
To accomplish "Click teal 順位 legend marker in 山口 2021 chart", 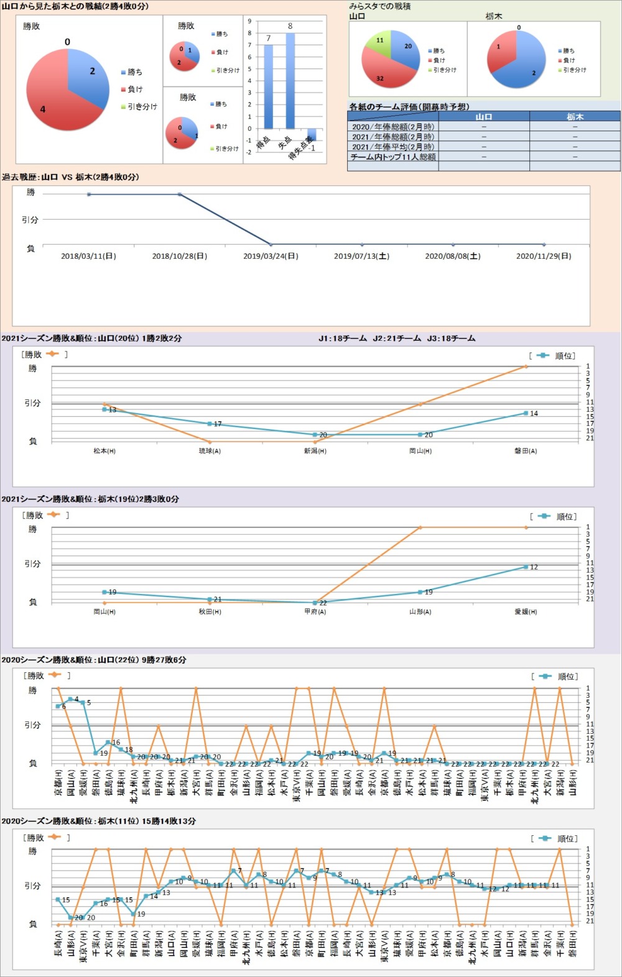I will (x=543, y=356).
